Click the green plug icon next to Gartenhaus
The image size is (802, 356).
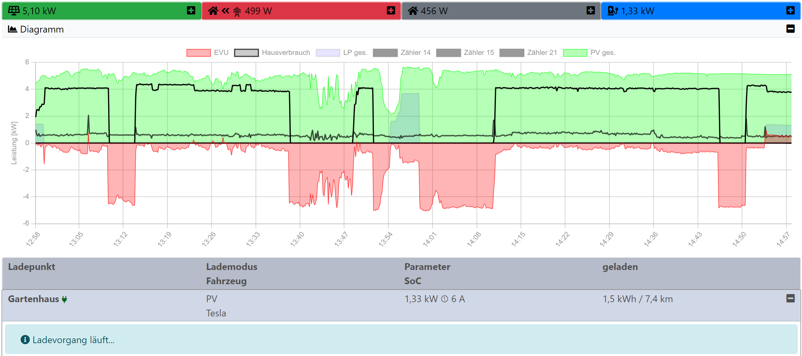pos(64,299)
